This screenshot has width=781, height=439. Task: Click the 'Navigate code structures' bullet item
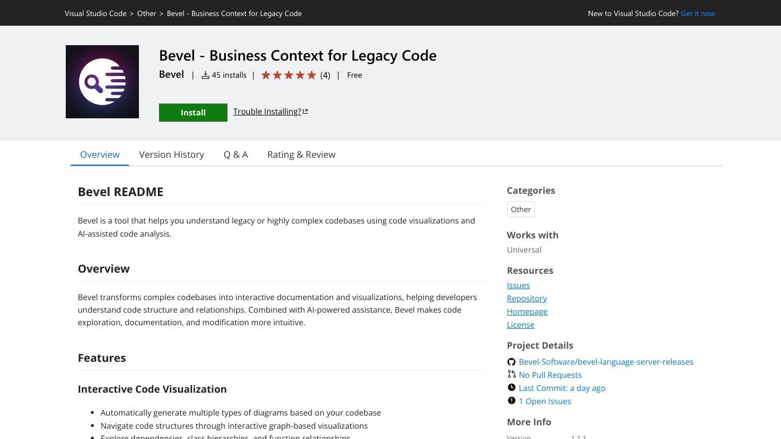tap(234, 426)
